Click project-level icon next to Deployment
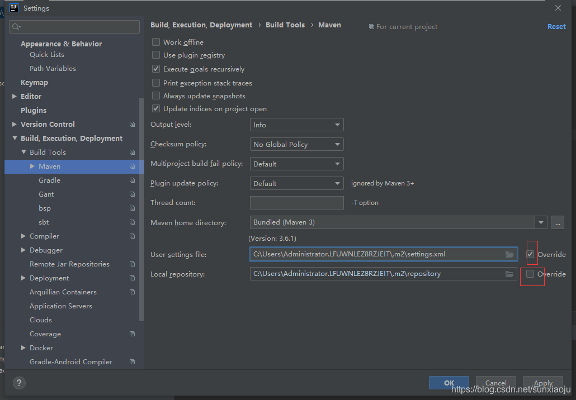Screen dimensions: 576x400 [132, 278]
